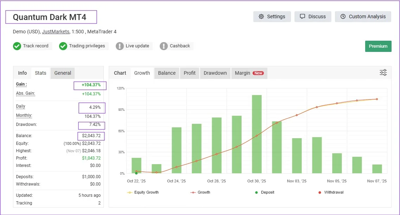This screenshot has height=215, width=400.
Task: Click the green deposit dot on chart
Action: pos(136,173)
